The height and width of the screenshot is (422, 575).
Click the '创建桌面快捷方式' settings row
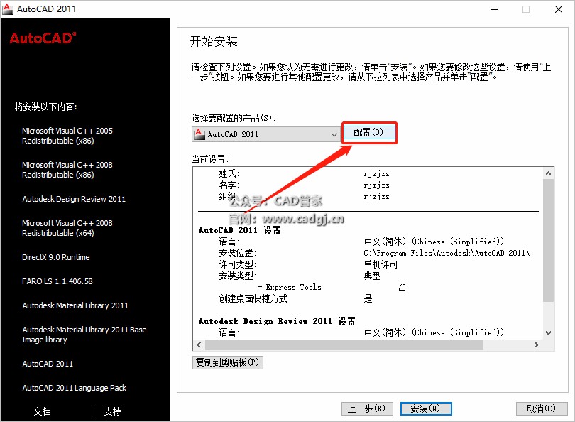[295, 298]
